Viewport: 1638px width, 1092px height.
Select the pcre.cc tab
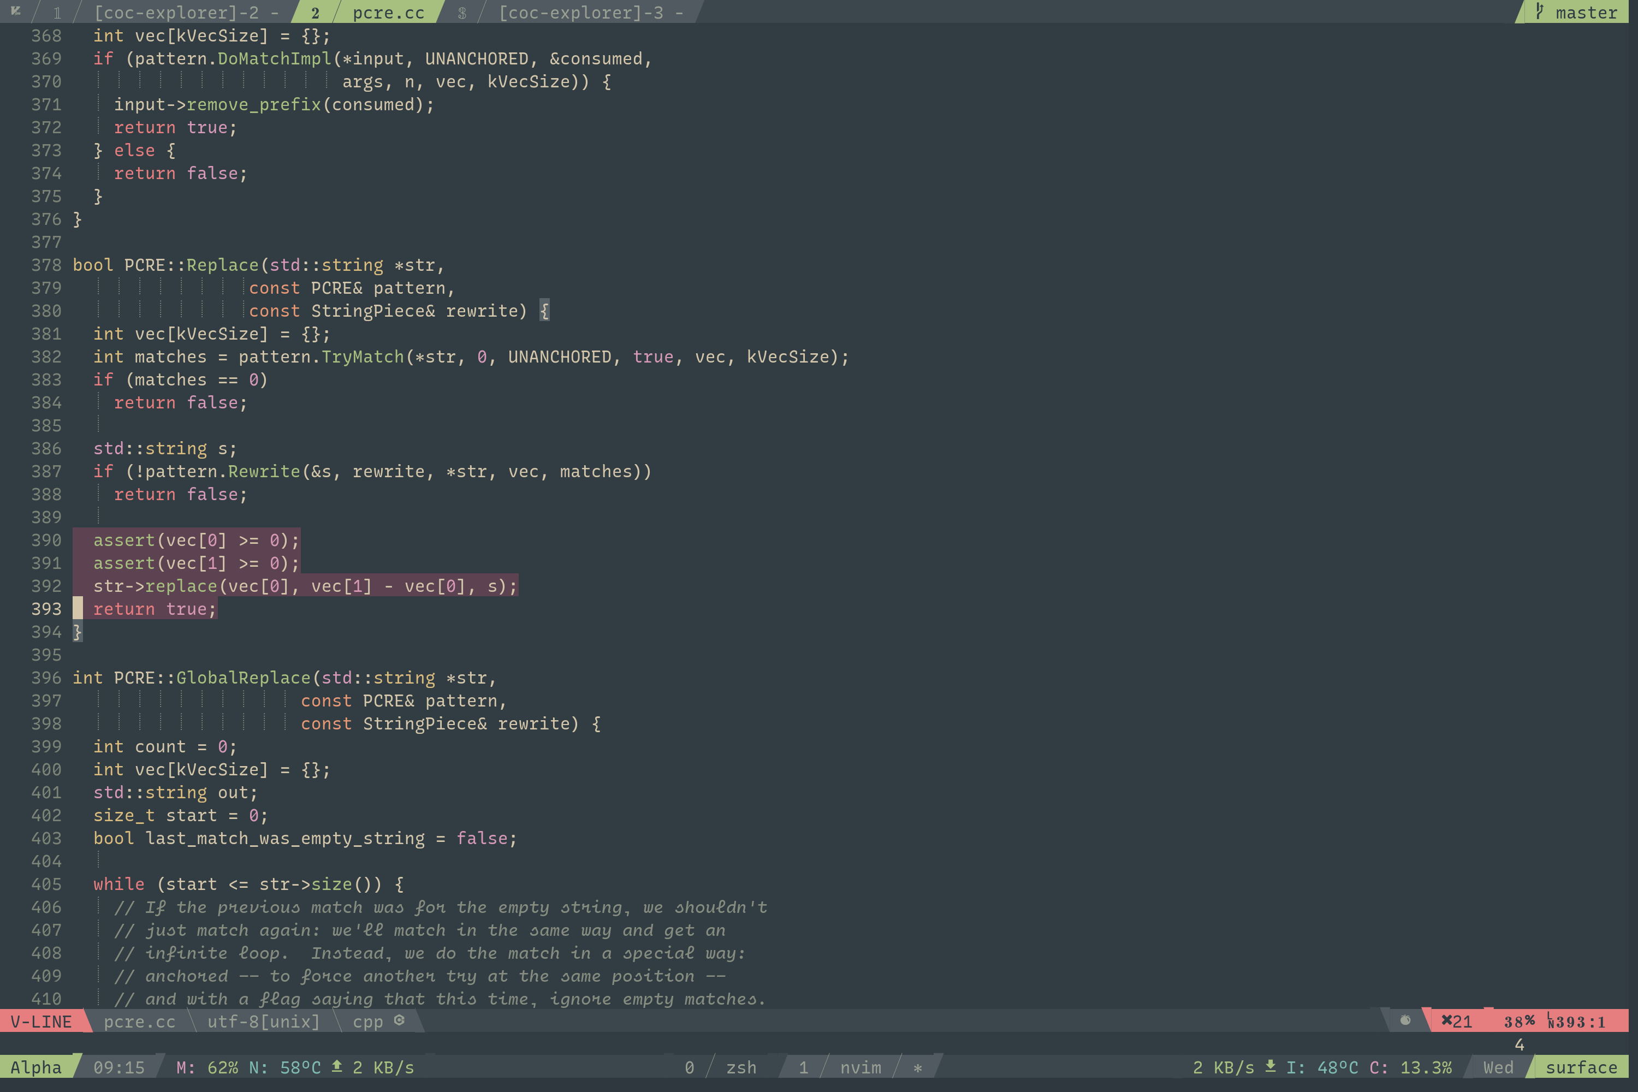388,13
